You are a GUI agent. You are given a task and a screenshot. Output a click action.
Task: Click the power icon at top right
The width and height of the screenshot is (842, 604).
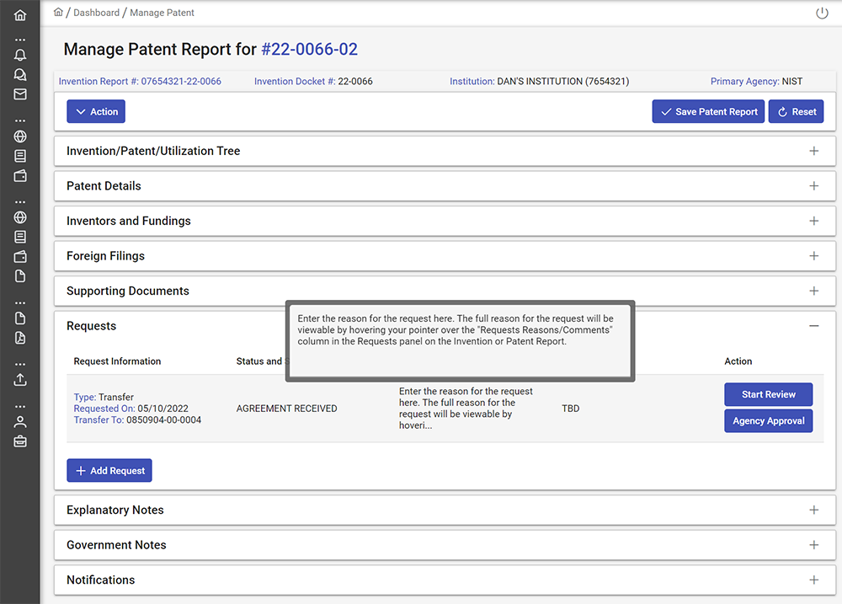pyautogui.click(x=822, y=13)
